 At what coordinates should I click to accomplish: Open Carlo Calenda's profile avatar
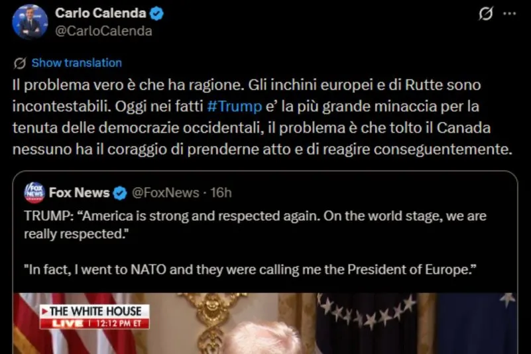30,22
